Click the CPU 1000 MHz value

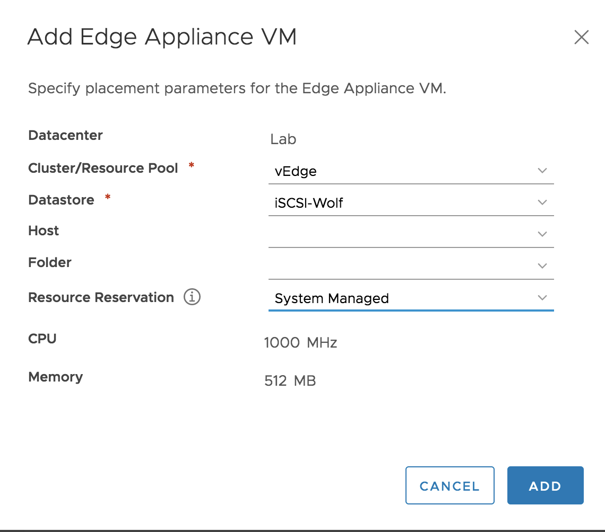click(x=300, y=342)
